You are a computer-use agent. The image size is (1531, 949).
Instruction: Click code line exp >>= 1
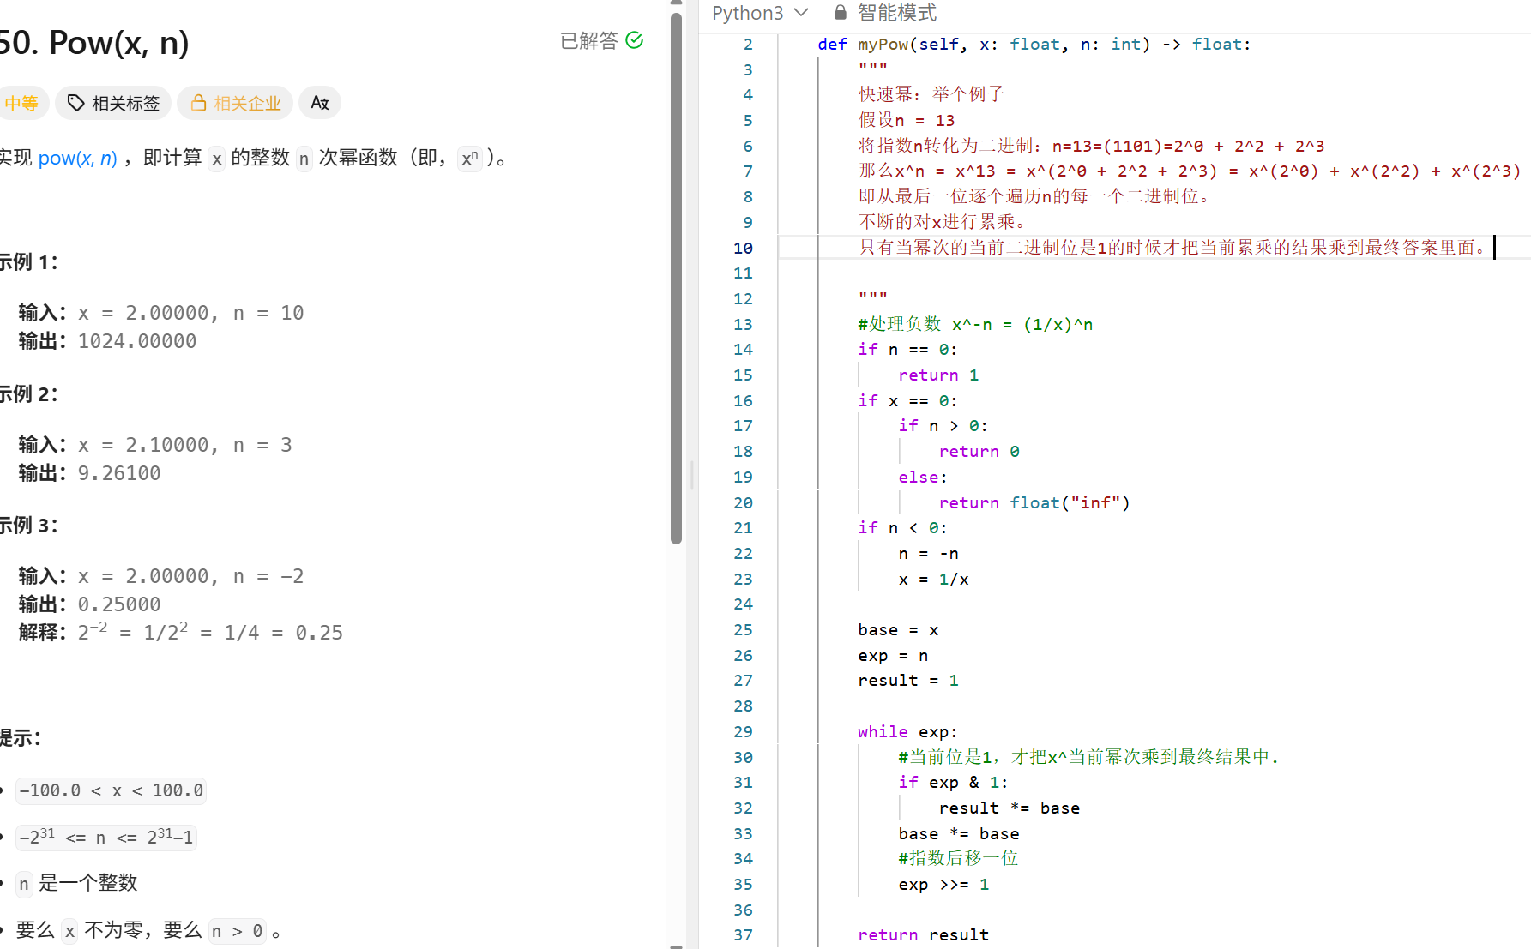pyautogui.click(x=943, y=884)
